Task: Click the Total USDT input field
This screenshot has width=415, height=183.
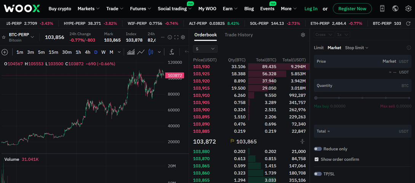Action: (x=362, y=131)
